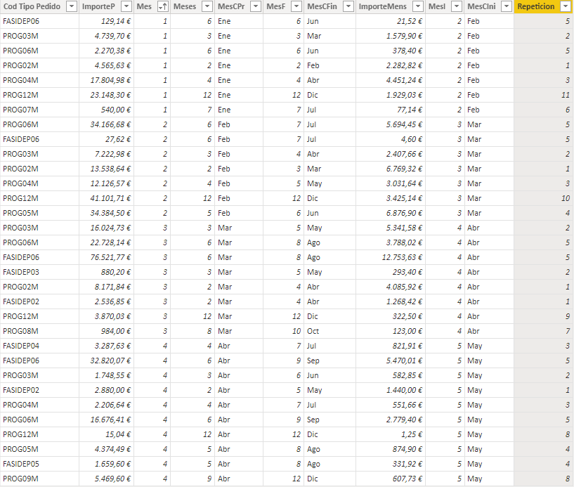Click ImporteMens value 6.876,90 €
This screenshot has width=574, height=487.
click(x=391, y=213)
